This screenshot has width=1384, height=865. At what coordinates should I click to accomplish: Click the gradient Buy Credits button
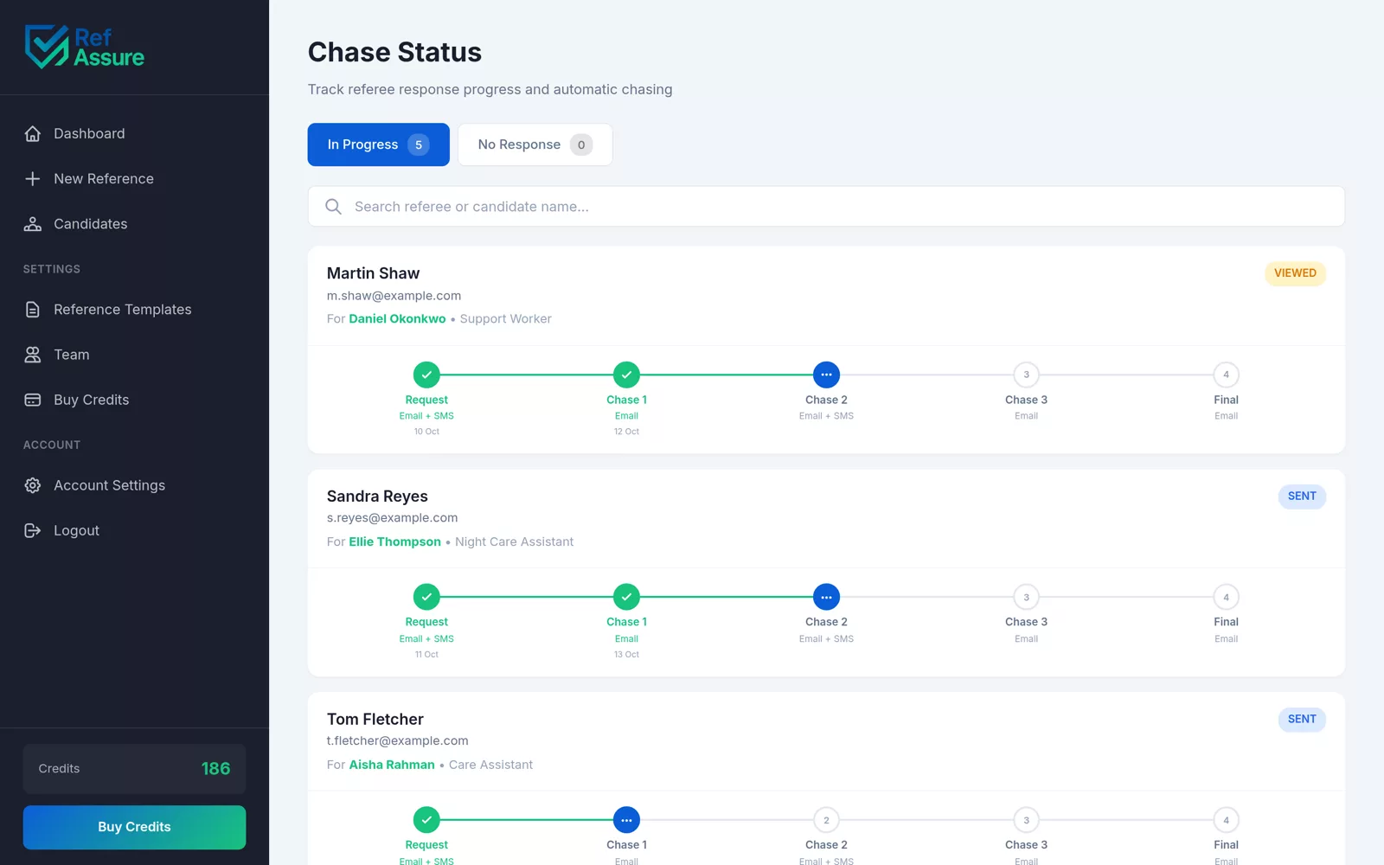click(x=134, y=827)
